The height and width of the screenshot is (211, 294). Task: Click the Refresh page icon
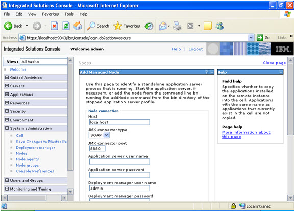point(66,26)
